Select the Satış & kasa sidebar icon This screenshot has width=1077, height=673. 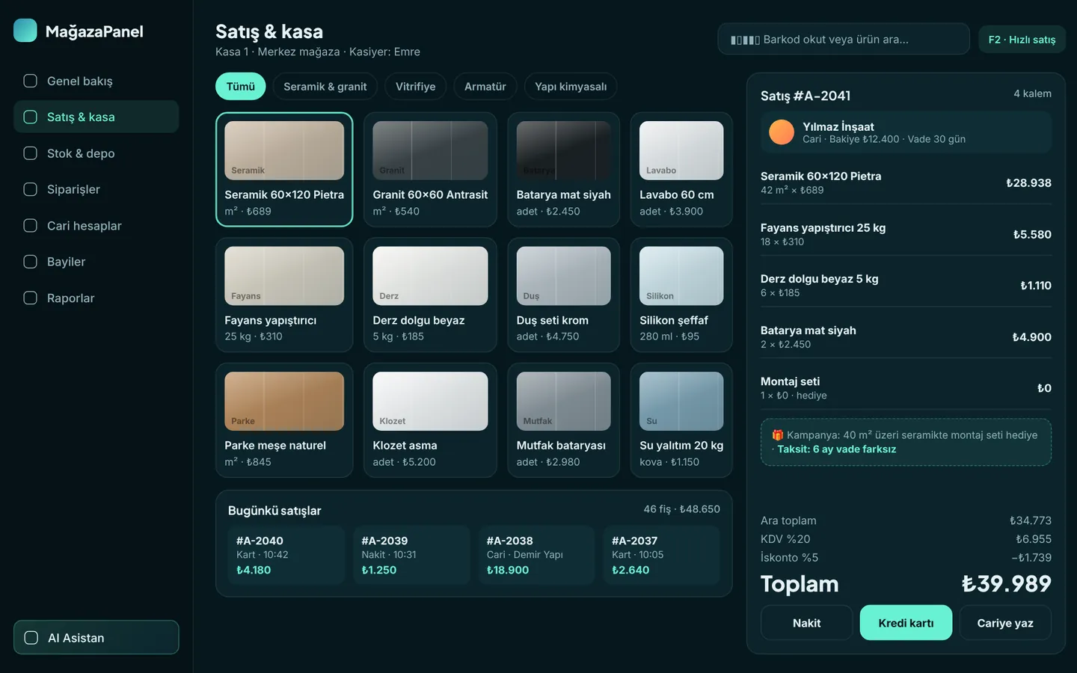coord(31,117)
